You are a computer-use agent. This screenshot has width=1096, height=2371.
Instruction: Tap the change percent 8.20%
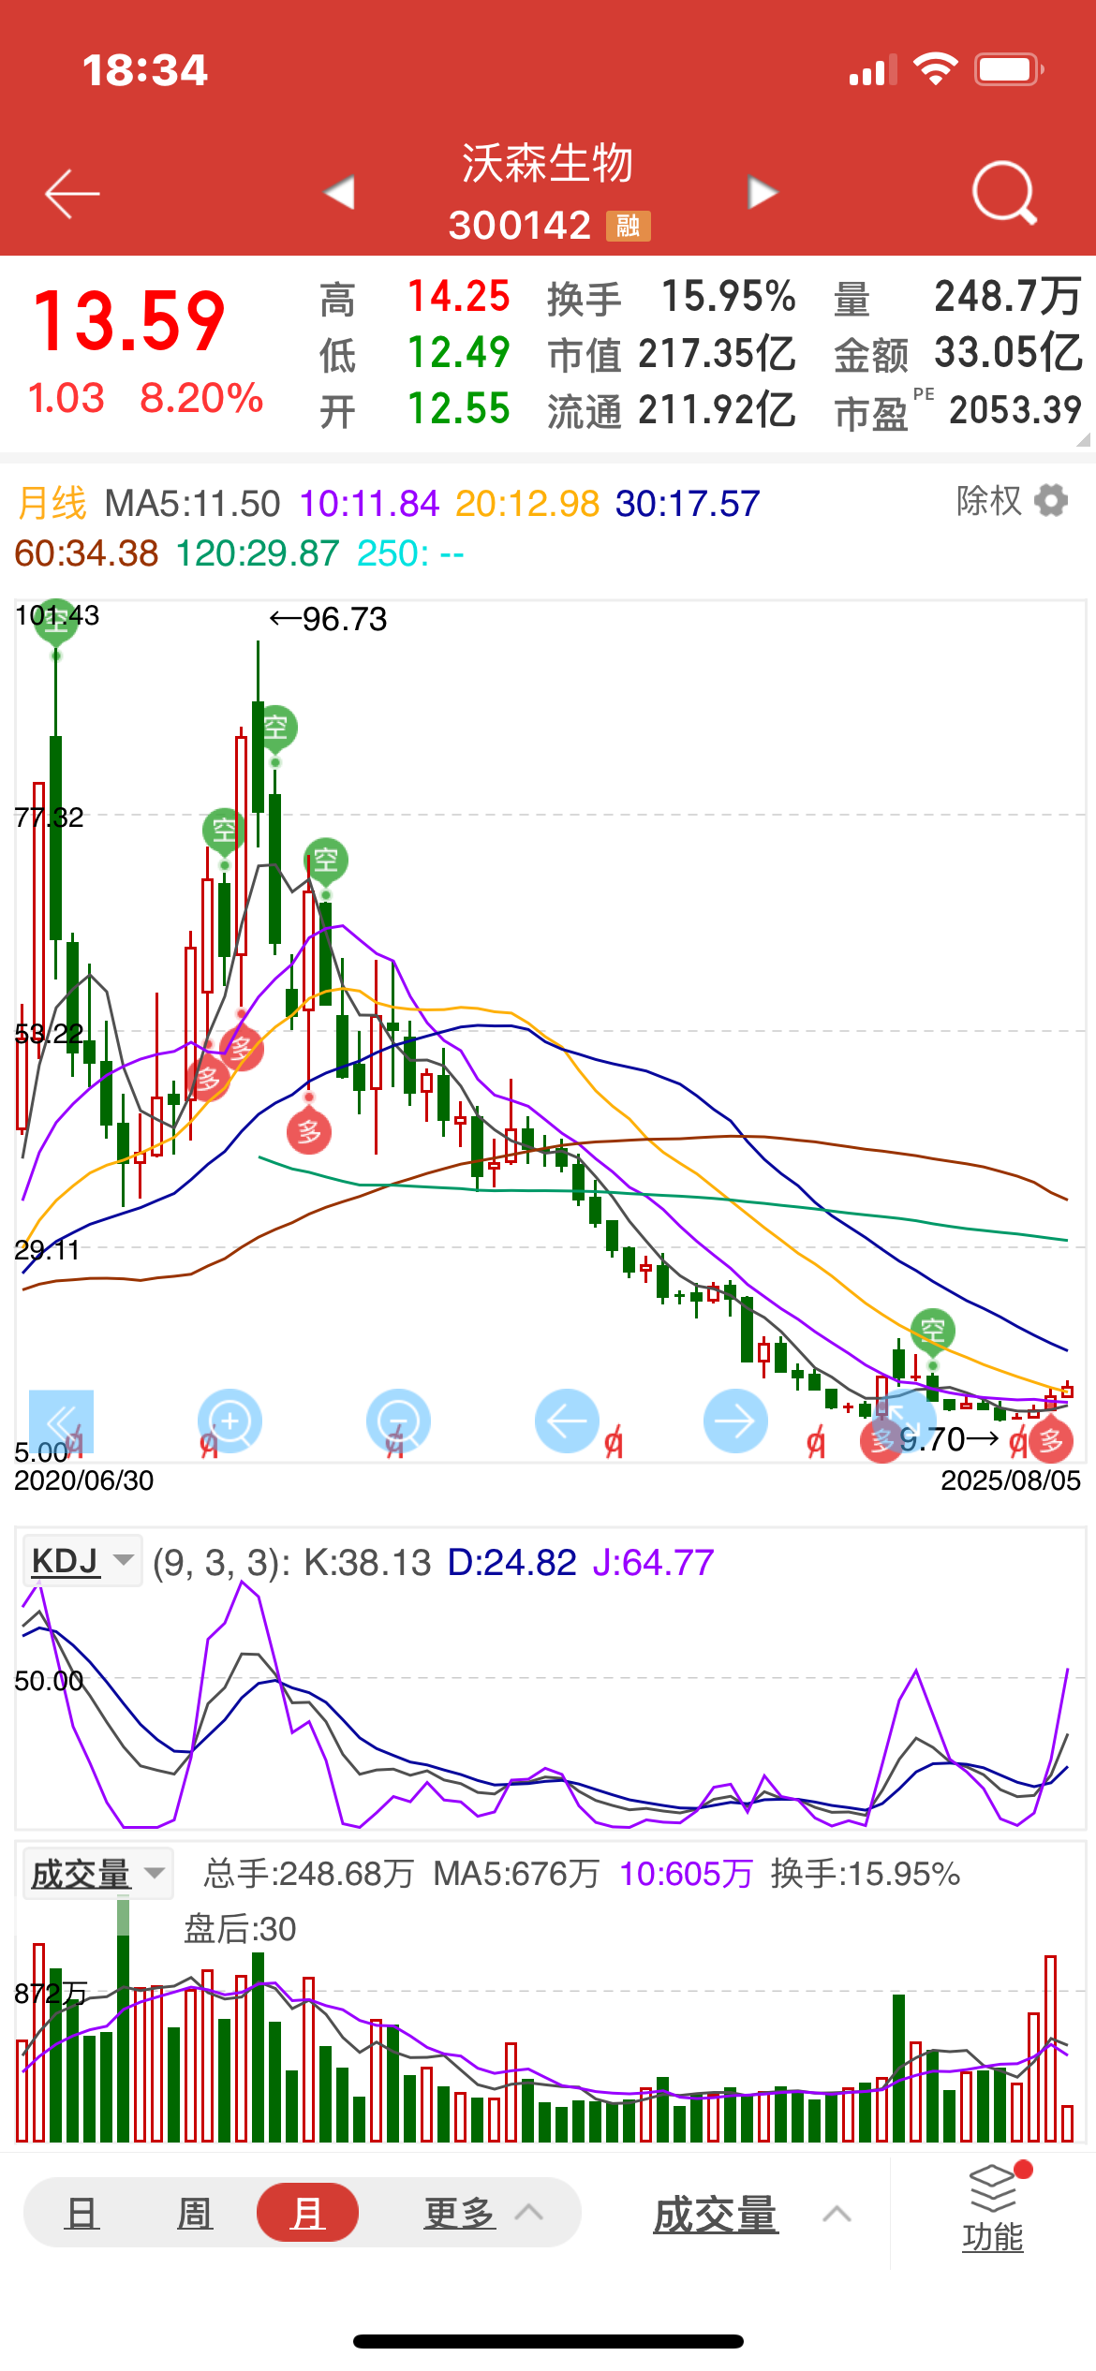pos(201,398)
